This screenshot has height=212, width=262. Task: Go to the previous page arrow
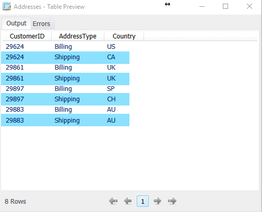[128, 201]
